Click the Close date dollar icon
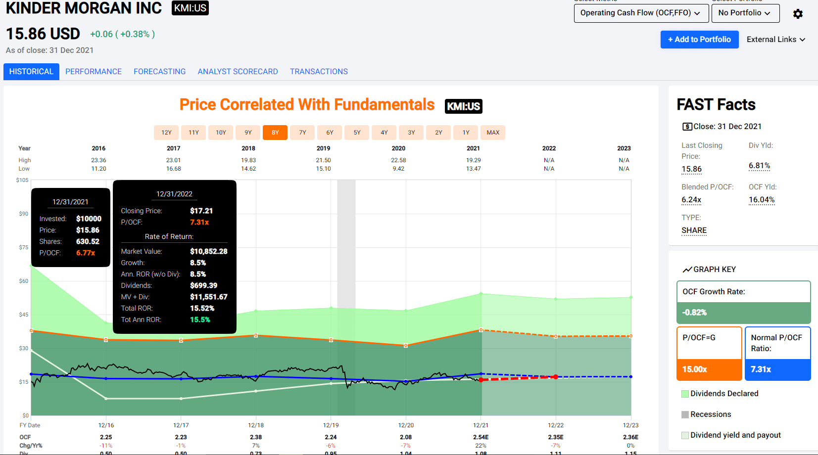 click(x=687, y=127)
